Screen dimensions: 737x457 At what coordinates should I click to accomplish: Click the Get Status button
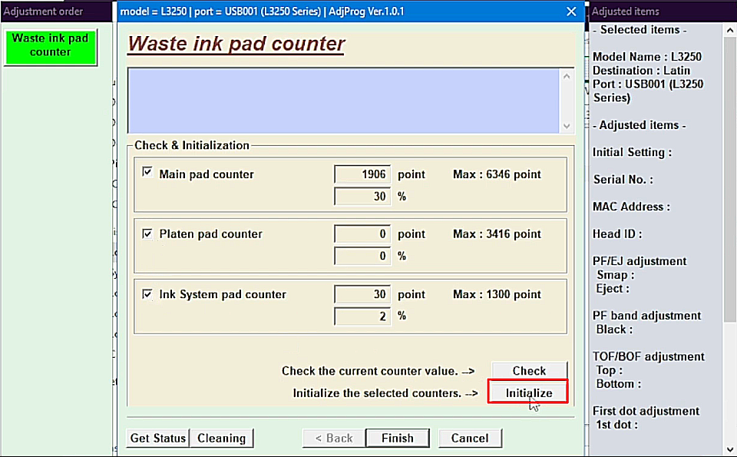(158, 439)
